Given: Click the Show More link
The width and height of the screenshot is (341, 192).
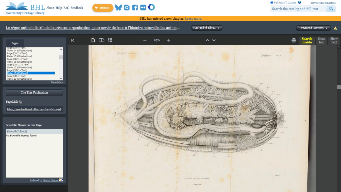Looking at the screenshot, I should [x=57, y=82].
